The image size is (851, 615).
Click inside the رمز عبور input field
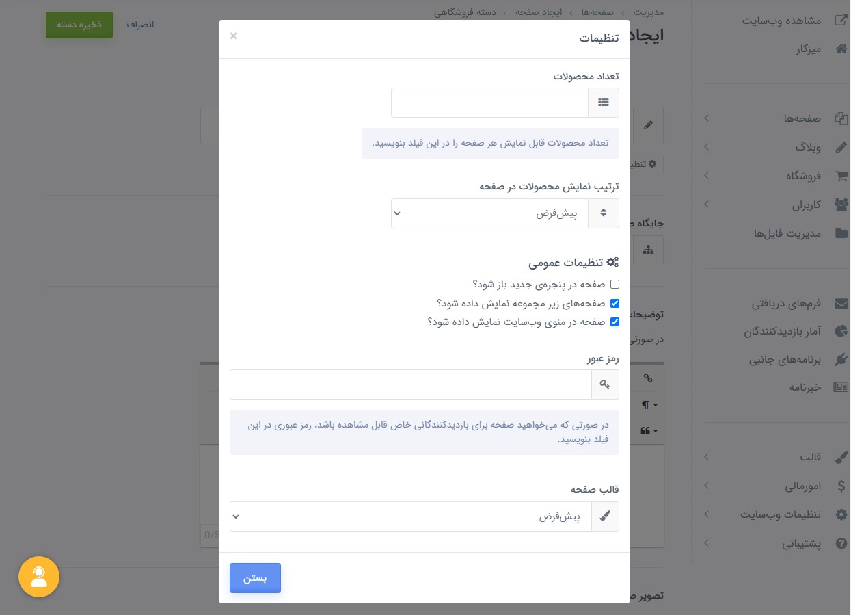pos(410,384)
